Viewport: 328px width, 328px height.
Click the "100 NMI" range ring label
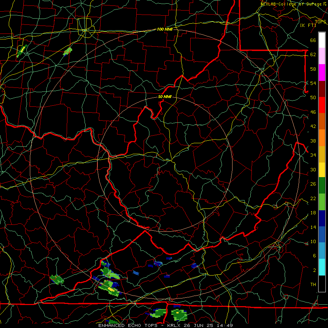165,29
